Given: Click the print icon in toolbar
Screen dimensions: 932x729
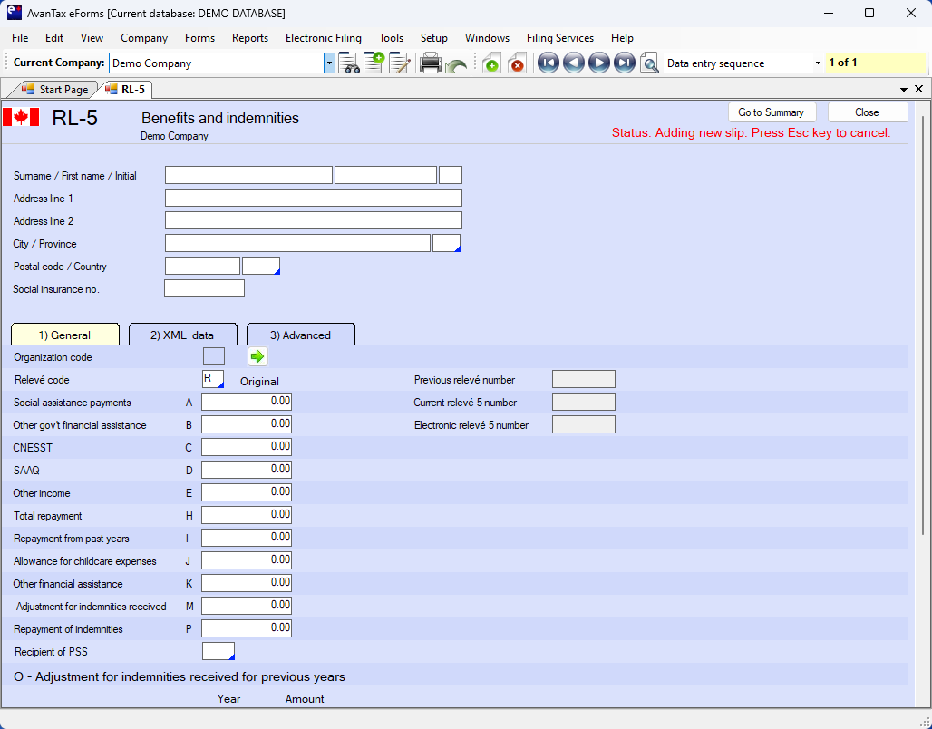Looking at the screenshot, I should click(430, 63).
